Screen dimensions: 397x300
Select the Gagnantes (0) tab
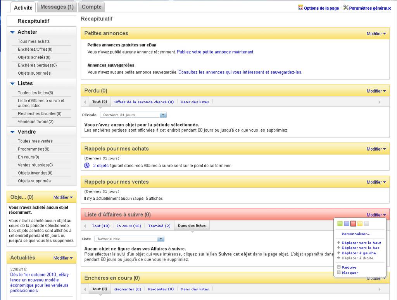coord(128,289)
